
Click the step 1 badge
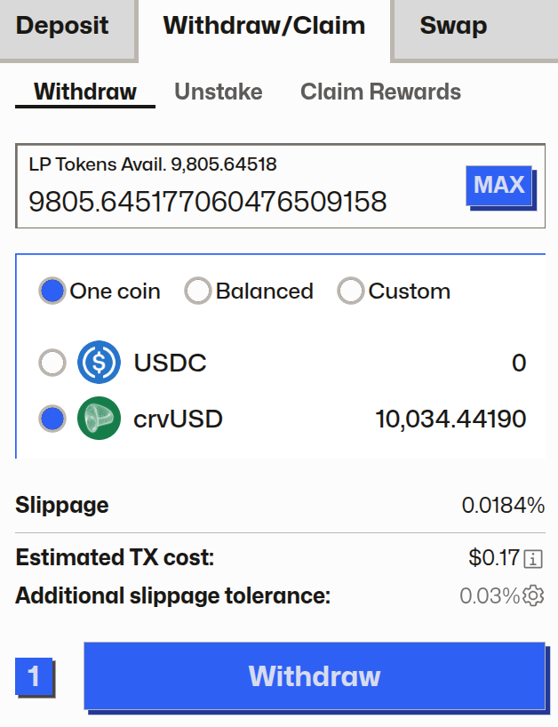34,677
